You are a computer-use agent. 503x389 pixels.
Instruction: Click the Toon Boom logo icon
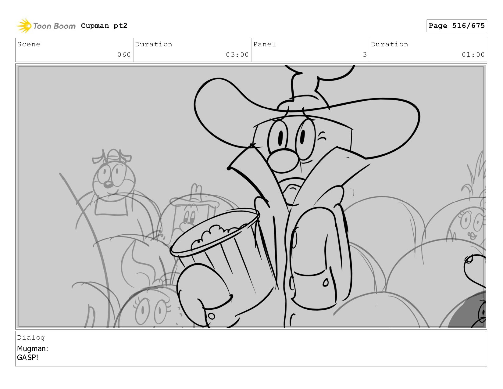point(24,26)
